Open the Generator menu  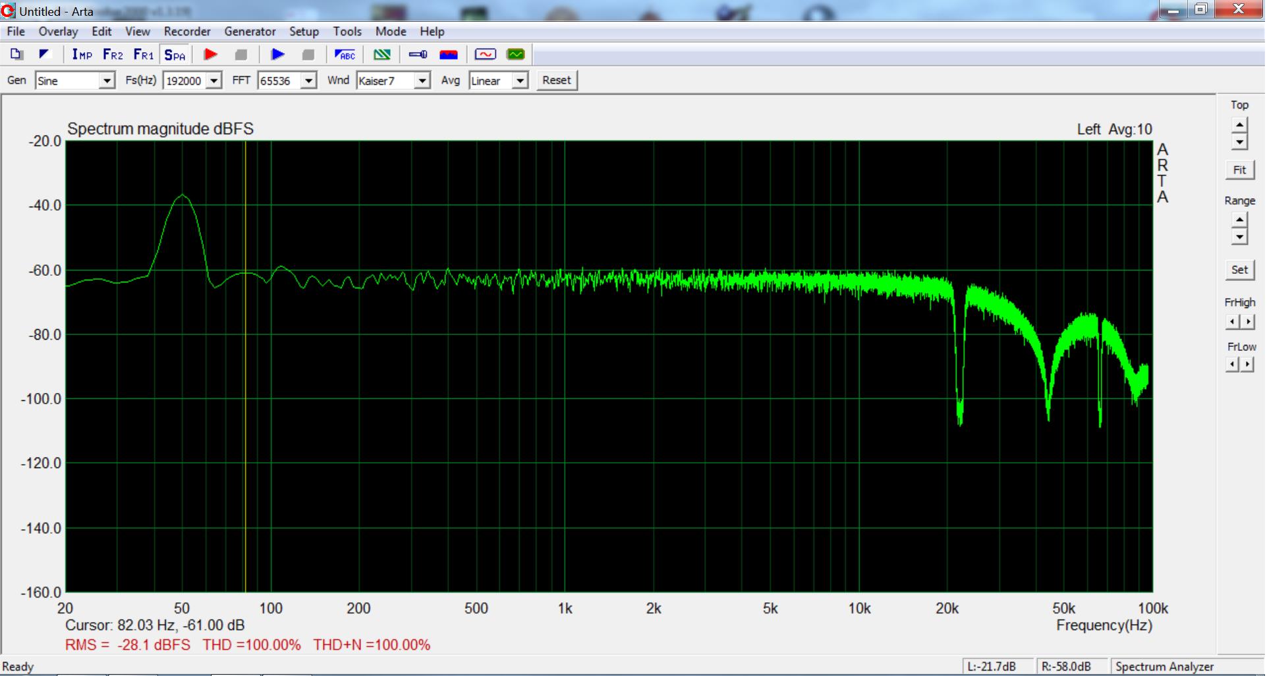tap(250, 32)
